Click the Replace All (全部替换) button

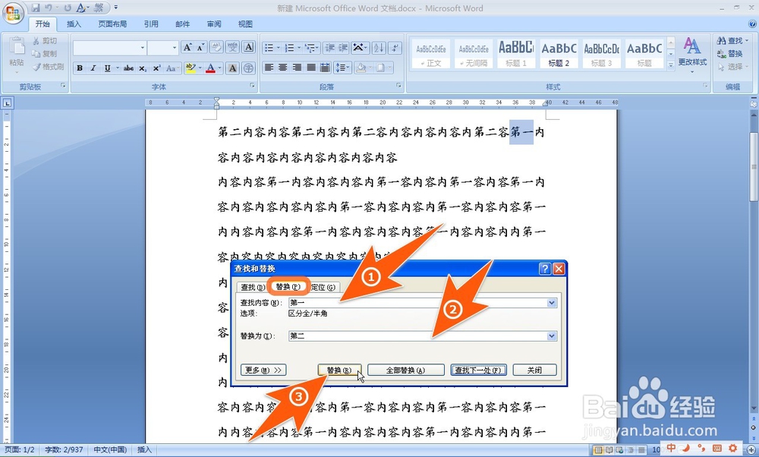click(x=405, y=370)
